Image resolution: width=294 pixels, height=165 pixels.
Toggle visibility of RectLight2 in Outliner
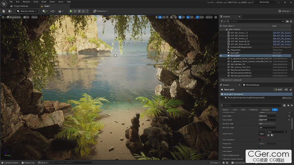[221, 56]
